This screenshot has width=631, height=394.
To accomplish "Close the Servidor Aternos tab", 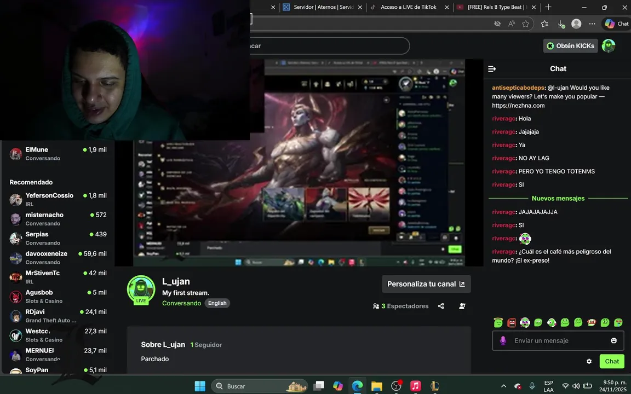I will pos(360,7).
